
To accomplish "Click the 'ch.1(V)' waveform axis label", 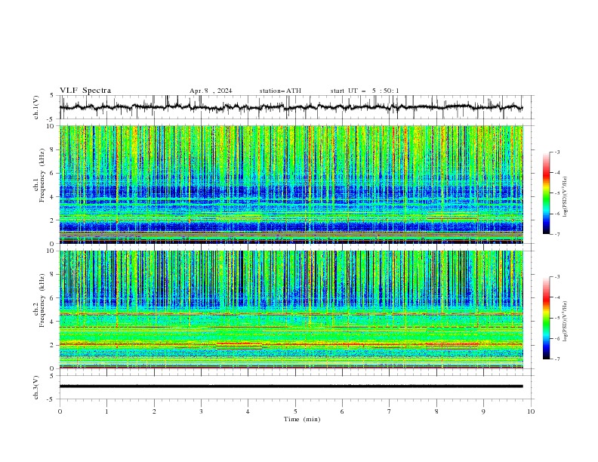I will click(x=36, y=107).
